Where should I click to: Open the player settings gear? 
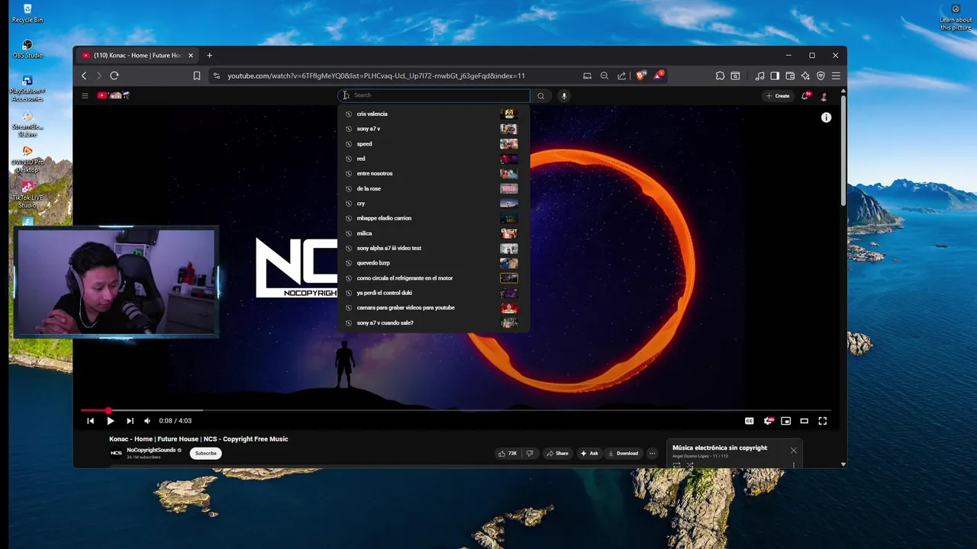[769, 421]
